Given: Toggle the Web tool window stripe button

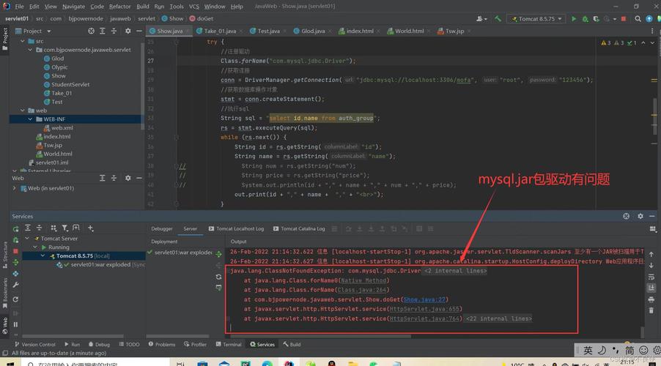Looking at the screenshot, I should coord(4,326).
